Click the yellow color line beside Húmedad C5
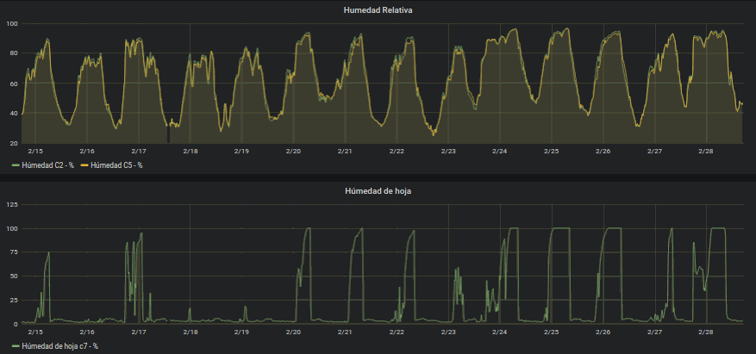The height and width of the screenshot is (354, 756). [84, 165]
